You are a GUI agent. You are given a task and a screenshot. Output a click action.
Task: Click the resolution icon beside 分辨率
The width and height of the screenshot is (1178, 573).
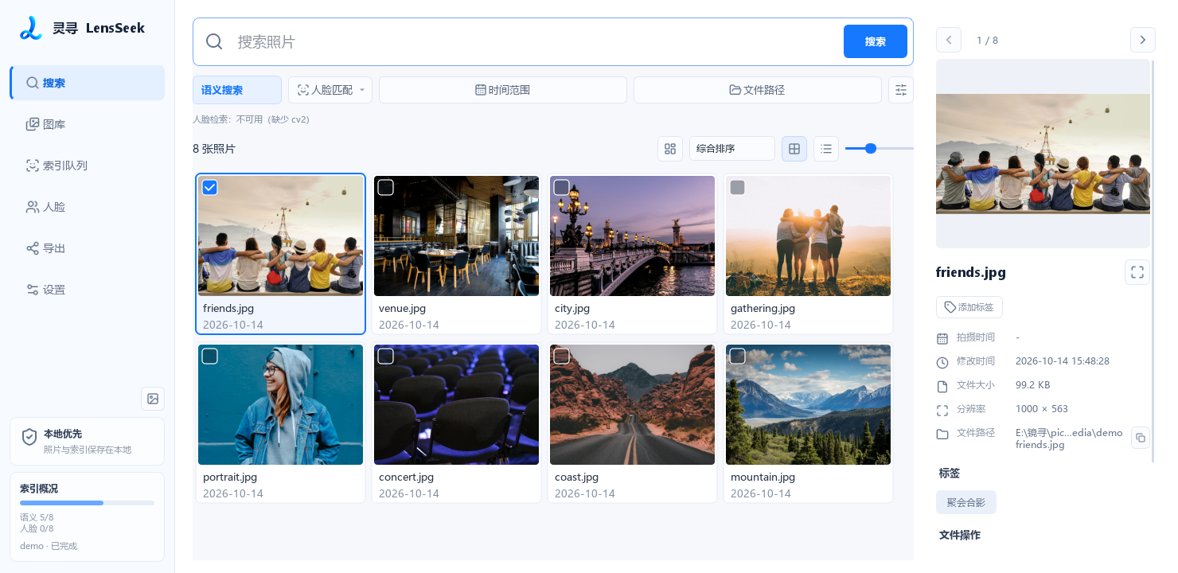point(942,410)
